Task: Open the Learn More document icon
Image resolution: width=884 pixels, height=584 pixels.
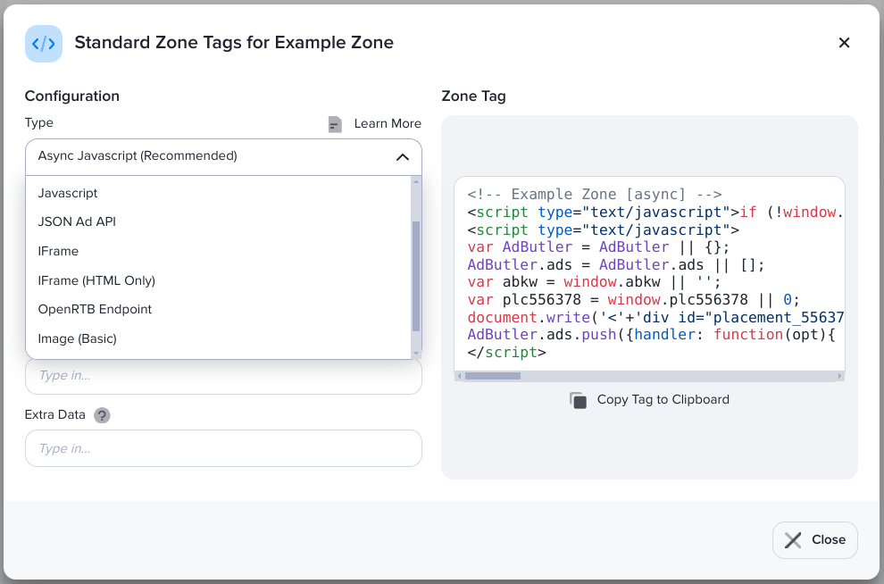Action: [x=335, y=124]
